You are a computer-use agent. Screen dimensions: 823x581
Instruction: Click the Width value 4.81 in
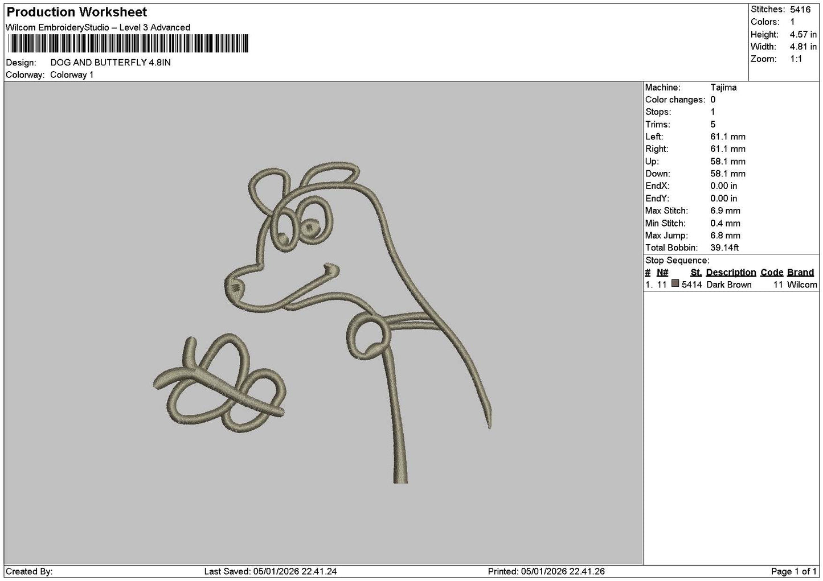pyautogui.click(x=803, y=47)
